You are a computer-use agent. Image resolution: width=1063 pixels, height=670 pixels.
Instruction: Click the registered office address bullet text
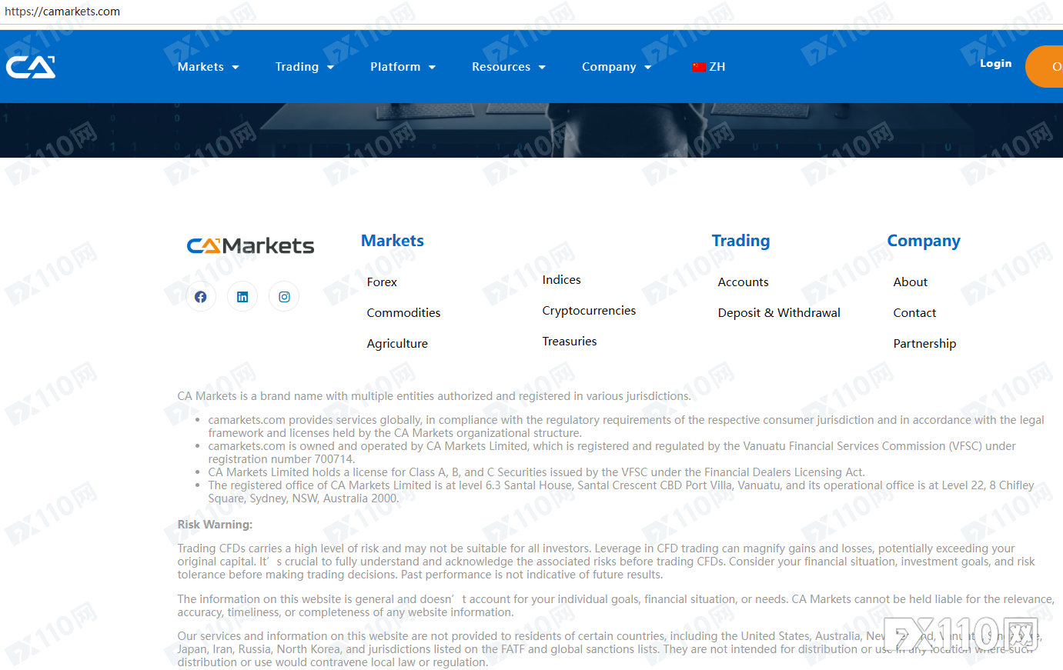point(621,492)
